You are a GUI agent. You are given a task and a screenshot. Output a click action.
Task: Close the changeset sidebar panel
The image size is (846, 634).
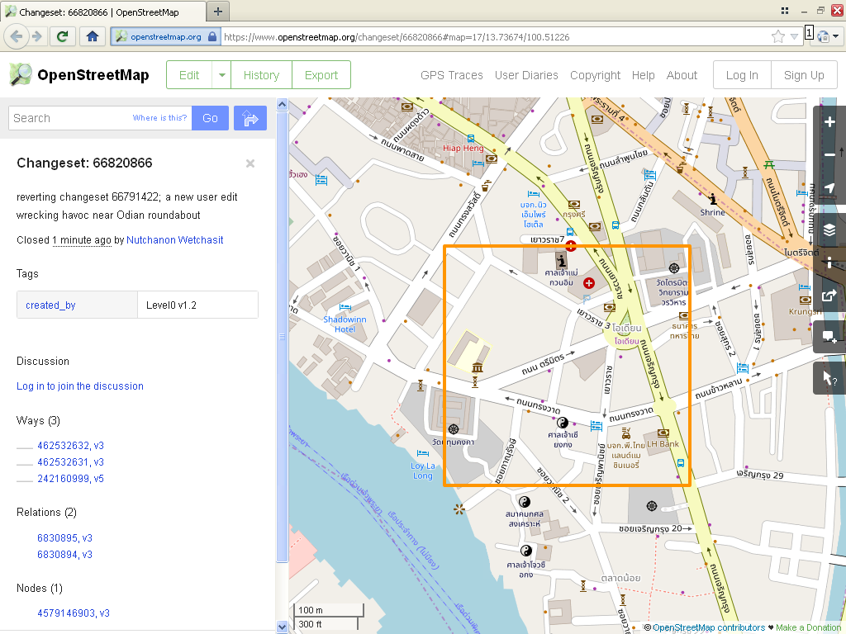tap(250, 163)
